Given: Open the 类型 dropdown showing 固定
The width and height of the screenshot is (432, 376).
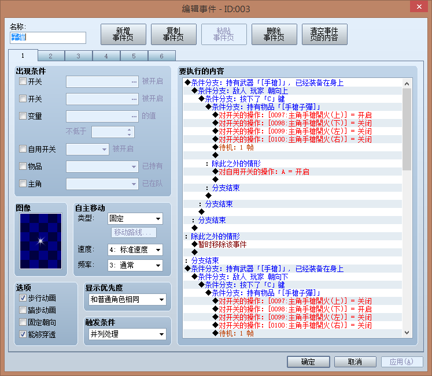Looking at the screenshot, I should (135, 219).
